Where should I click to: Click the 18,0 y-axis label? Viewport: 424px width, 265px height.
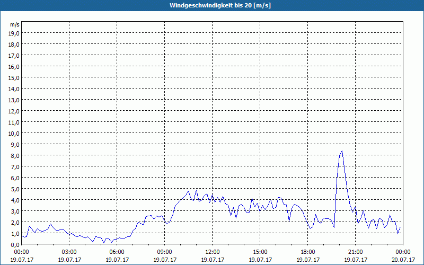pyautogui.click(x=15, y=44)
